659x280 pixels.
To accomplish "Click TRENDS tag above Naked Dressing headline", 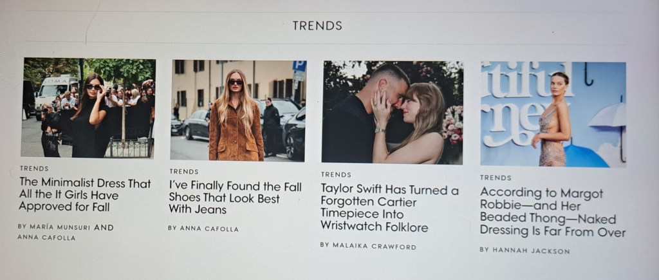I will click(496, 178).
